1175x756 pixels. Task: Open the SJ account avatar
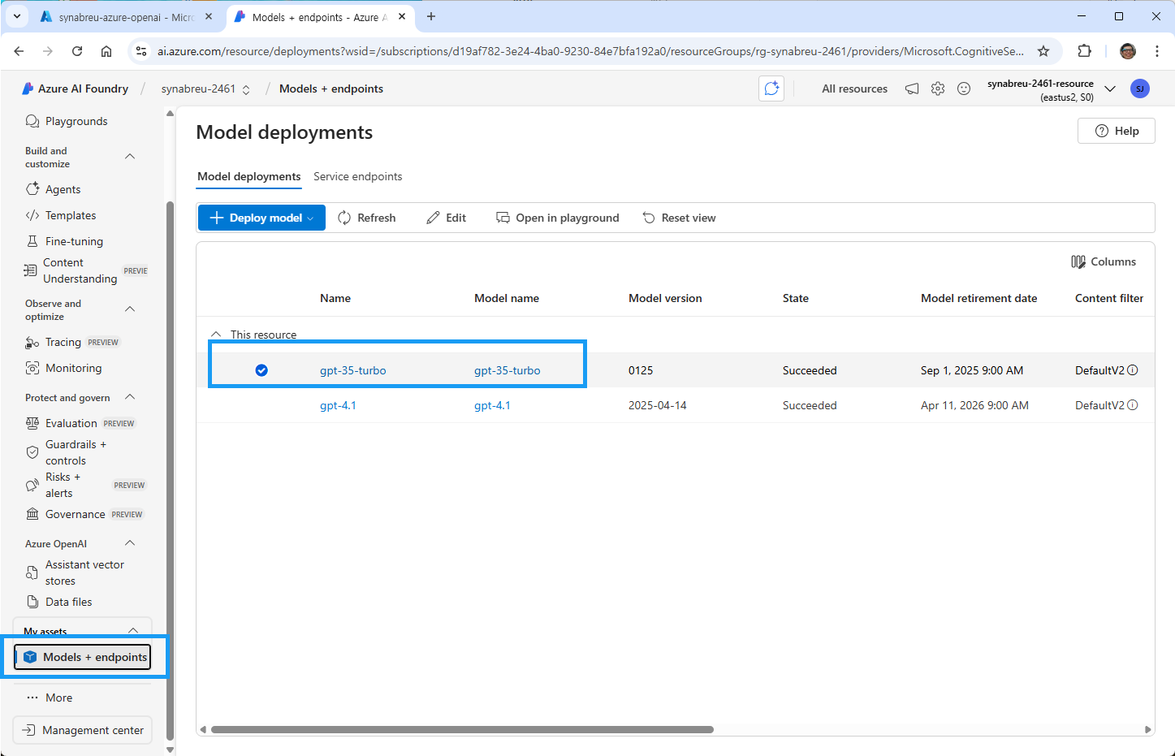tap(1140, 89)
